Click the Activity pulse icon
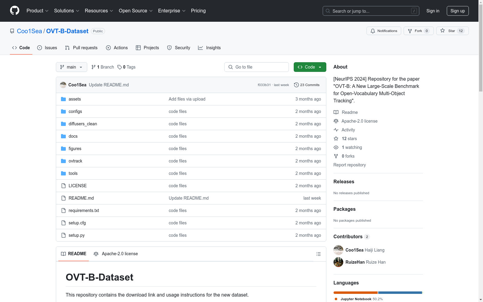This screenshot has width=483, height=302. [x=336, y=130]
